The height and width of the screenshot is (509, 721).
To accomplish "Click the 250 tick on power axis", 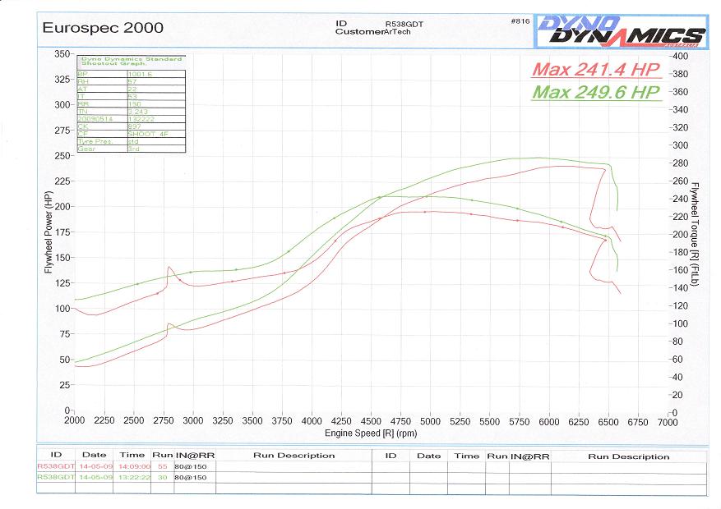I will (x=62, y=156).
